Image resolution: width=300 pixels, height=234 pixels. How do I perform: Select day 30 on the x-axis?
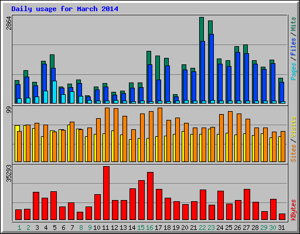click(x=272, y=228)
